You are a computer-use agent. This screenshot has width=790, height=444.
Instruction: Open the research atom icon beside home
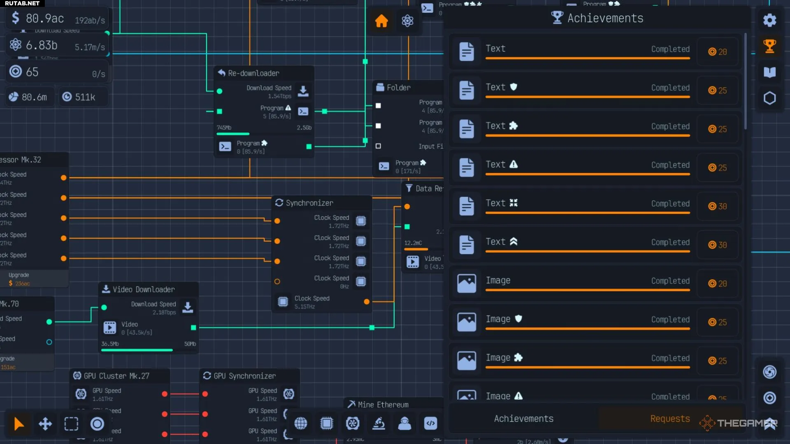(407, 21)
